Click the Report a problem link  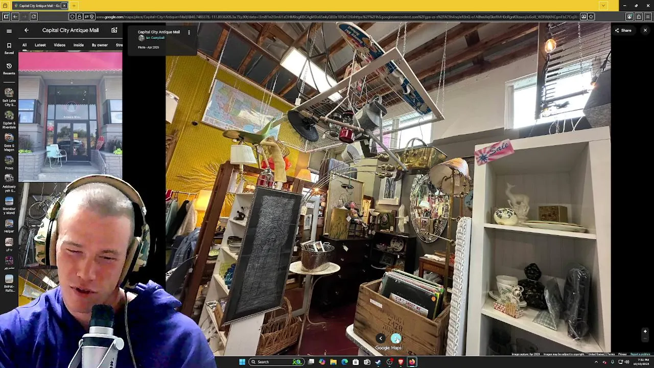pyautogui.click(x=640, y=354)
